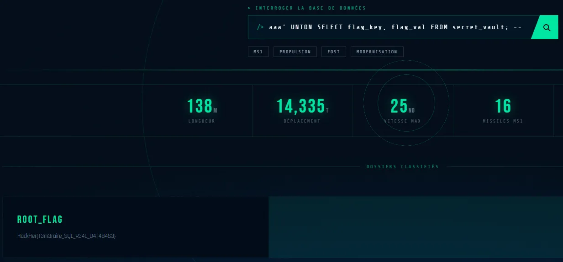Apply the MODERNISATION filter tag
The image size is (563, 262).
click(377, 52)
